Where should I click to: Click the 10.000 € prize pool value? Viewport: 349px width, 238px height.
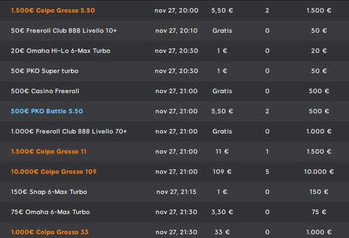pyautogui.click(x=319, y=172)
